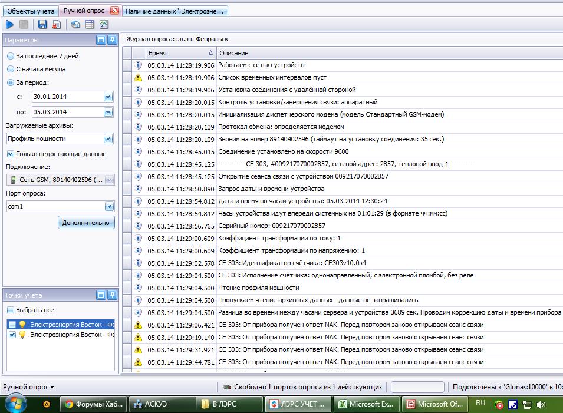This screenshot has width=563, height=413.
Task: Switch to Объекты учета tab
Action: 31,11
